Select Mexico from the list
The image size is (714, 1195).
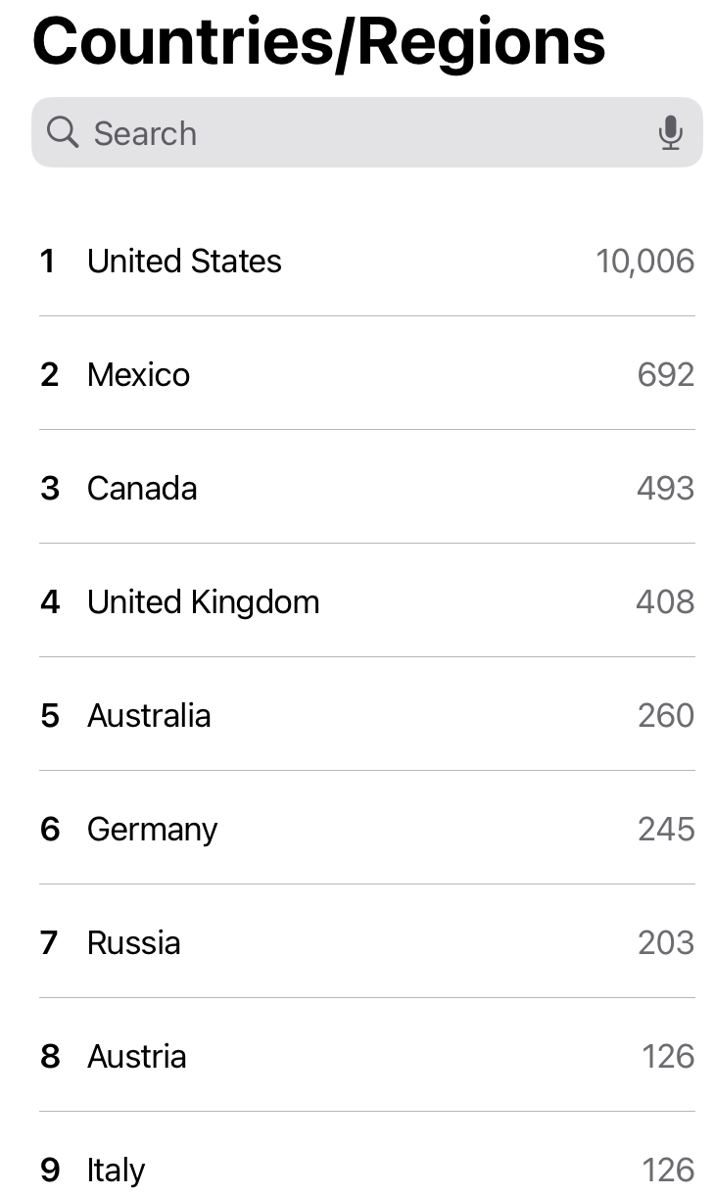tap(138, 375)
